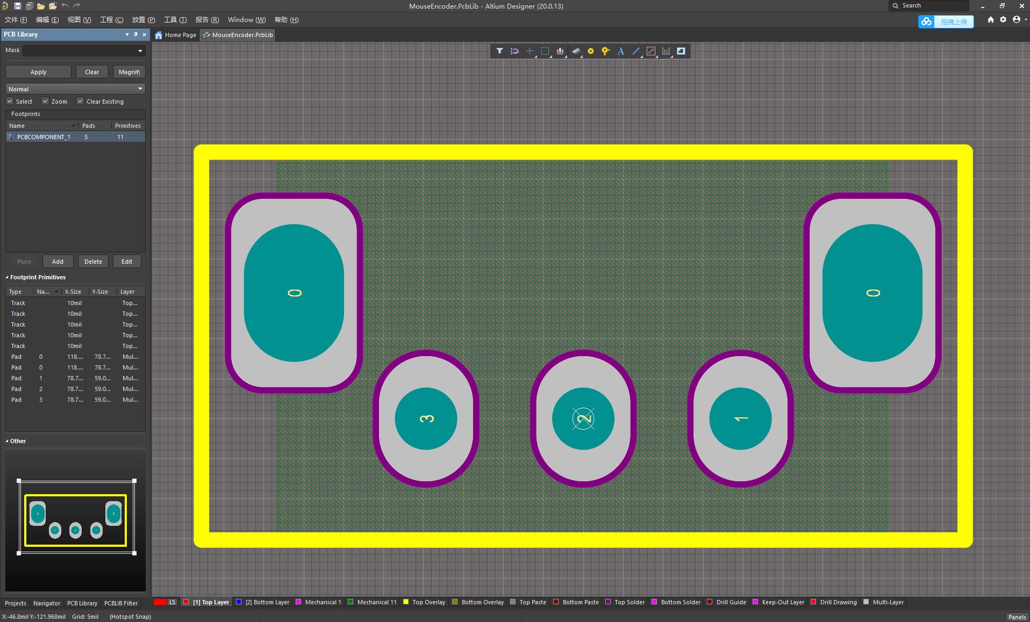Toggle the Zoom checkbox
The width and height of the screenshot is (1030, 622).
[45, 101]
